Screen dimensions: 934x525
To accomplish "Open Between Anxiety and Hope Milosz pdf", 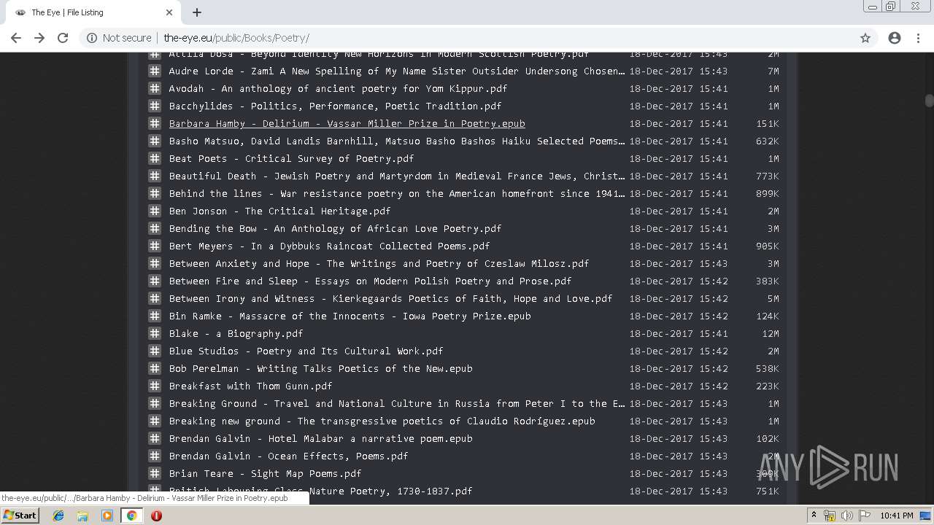I will pos(379,263).
